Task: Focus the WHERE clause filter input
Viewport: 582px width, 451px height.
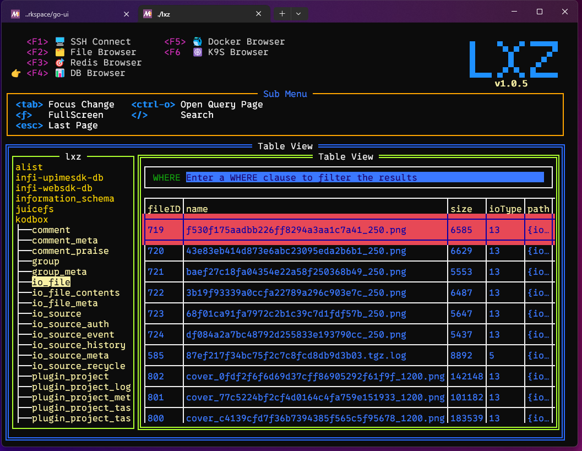Action: 365,177
